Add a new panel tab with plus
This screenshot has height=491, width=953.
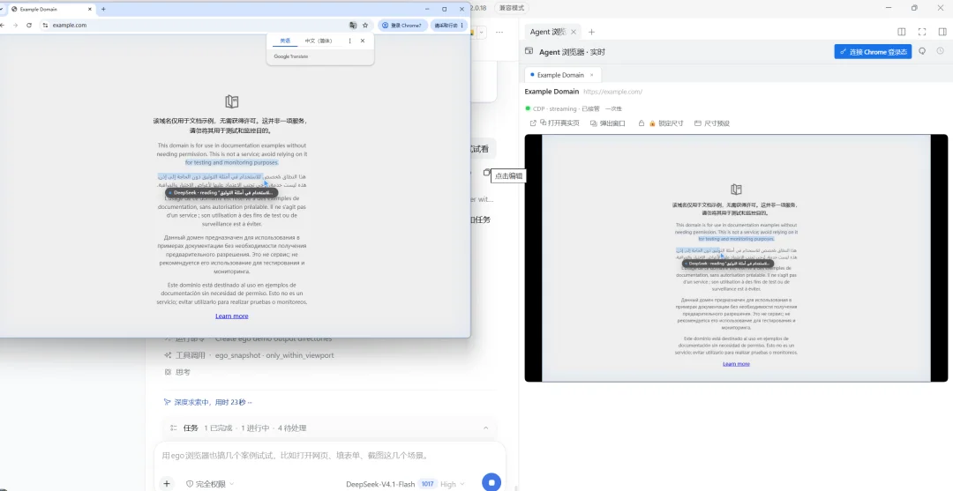click(x=591, y=32)
